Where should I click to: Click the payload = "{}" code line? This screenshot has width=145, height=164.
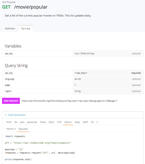(x=14, y=149)
